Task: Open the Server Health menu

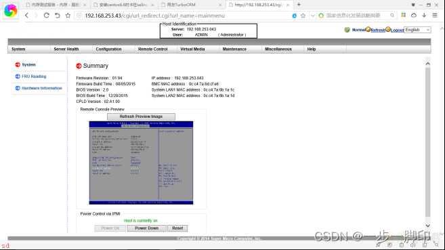Action: (66, 49)
